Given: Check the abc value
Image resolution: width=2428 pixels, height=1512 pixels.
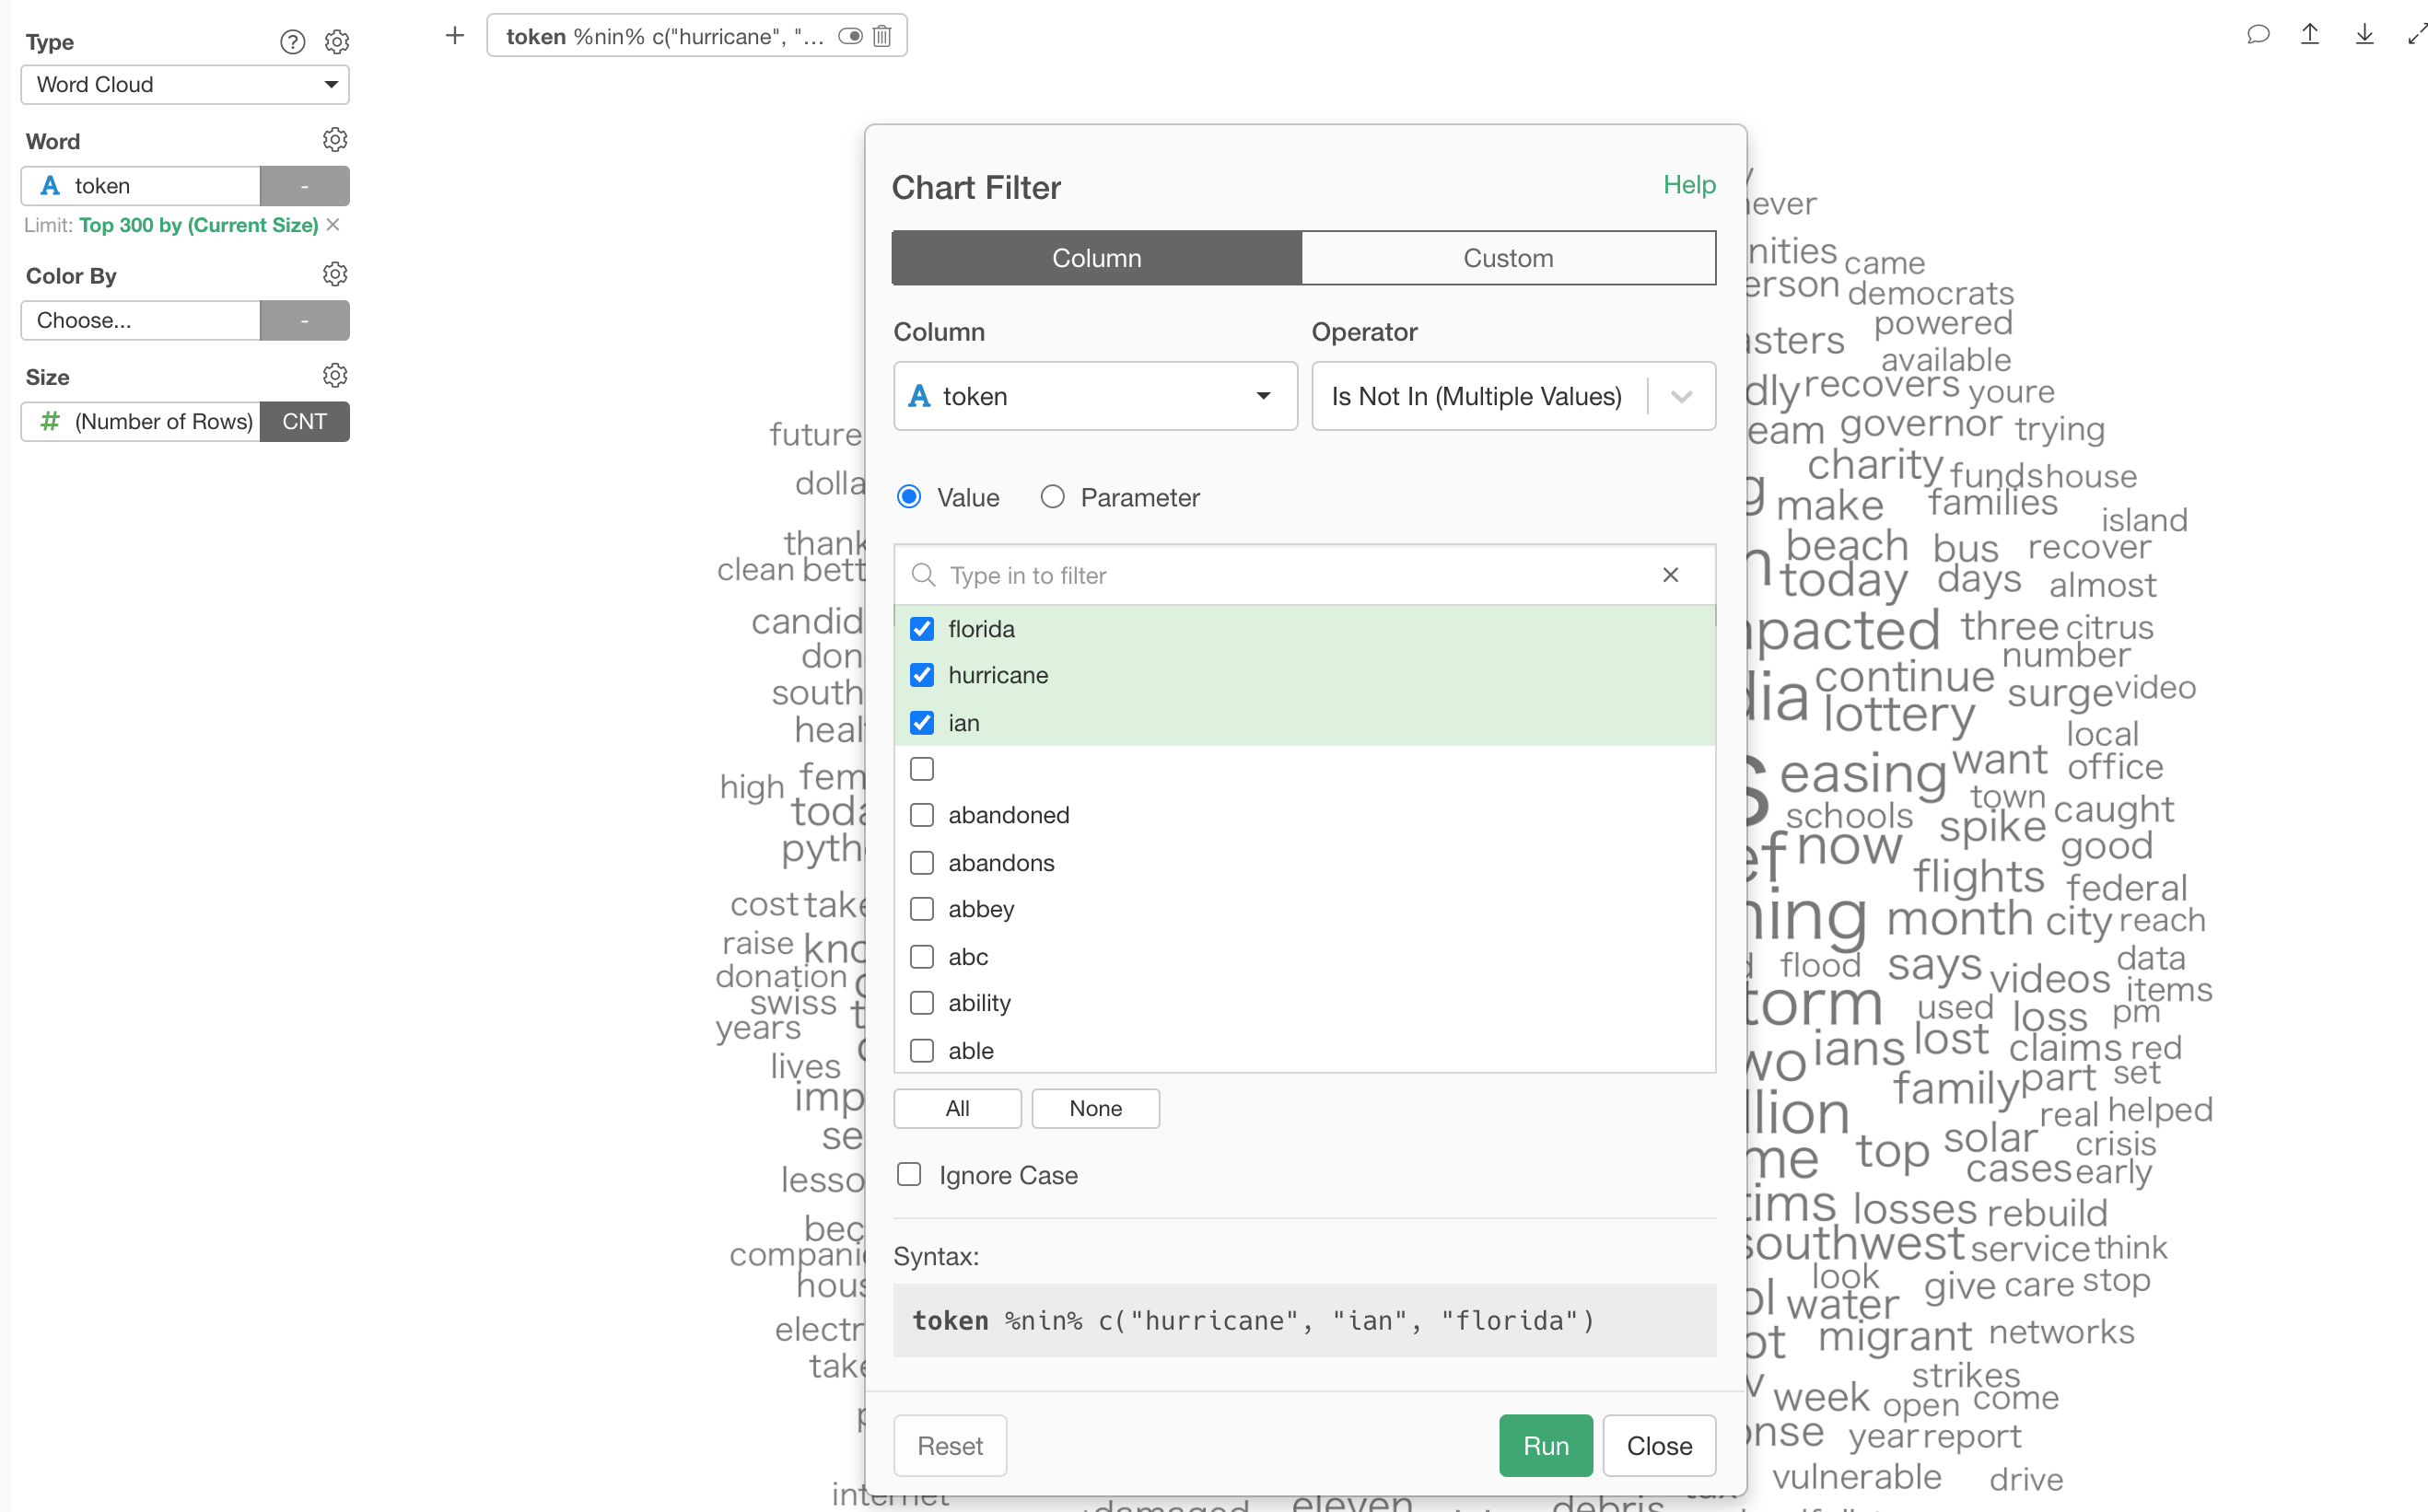Looking at the screenshot, I should tap(922, 957).
